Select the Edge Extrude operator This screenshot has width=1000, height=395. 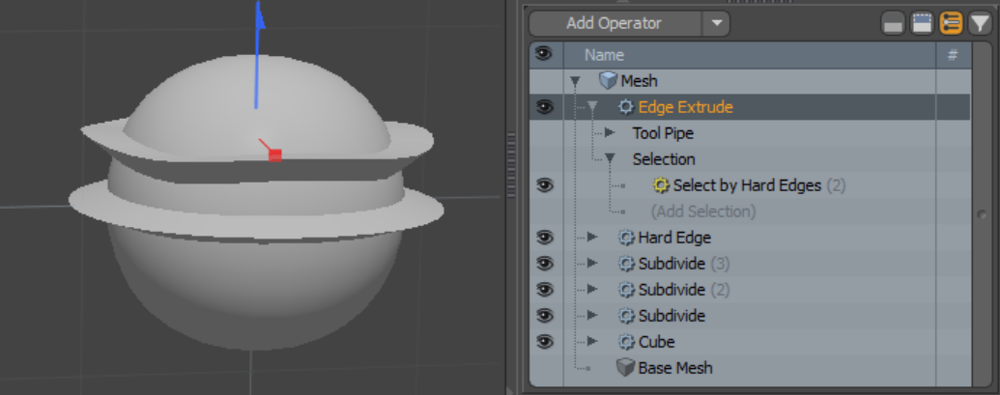[686, 107]
